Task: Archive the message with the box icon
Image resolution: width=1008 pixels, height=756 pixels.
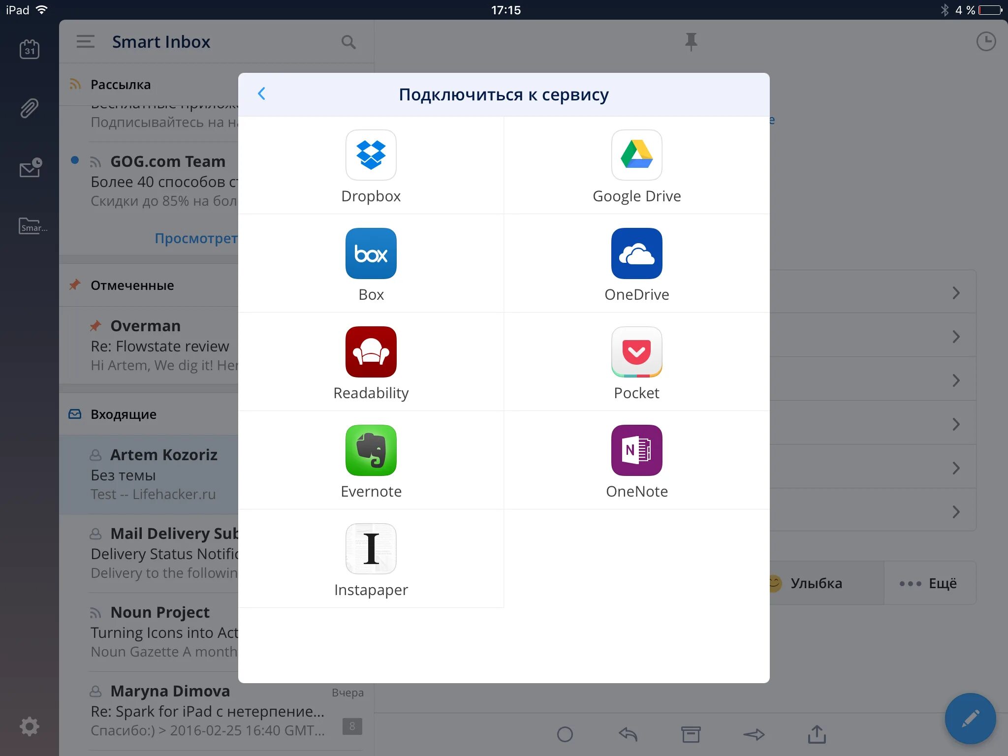Action: click(691, 734)
